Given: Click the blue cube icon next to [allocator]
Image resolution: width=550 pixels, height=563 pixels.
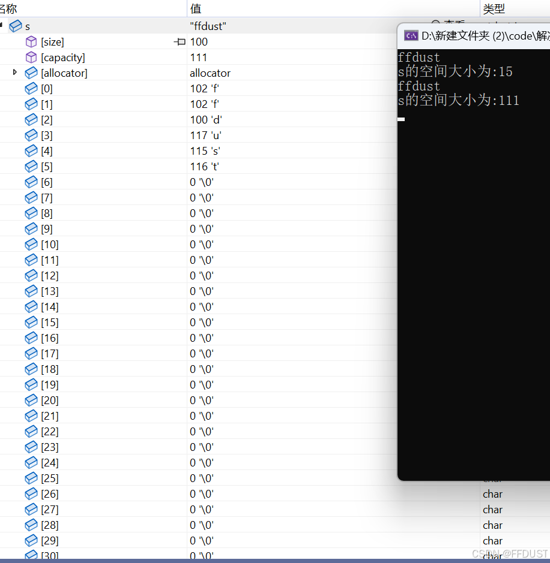Looking at the screenshot, I should [x=31, y=73].
